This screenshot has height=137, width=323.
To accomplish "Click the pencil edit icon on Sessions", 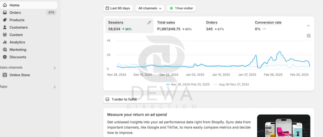I will coord(149,23).
